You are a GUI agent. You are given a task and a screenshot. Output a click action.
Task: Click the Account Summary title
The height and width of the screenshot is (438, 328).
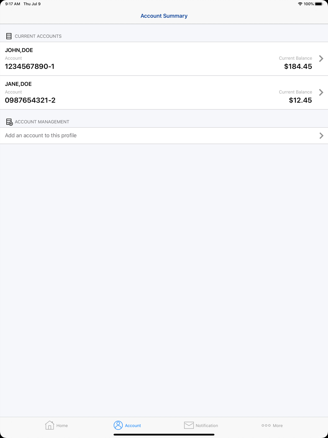164,16
